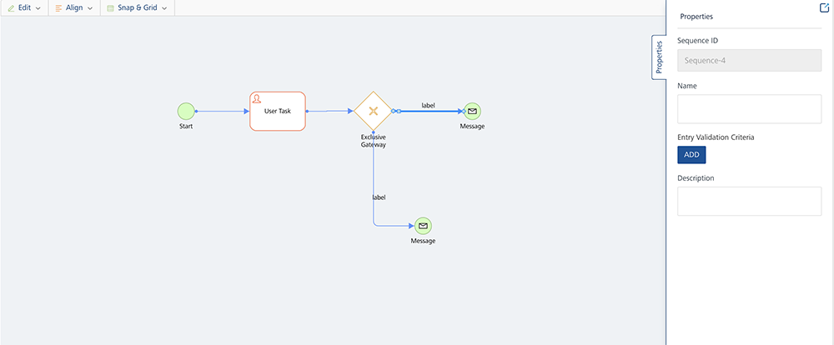834x345 pixels.
Task: Click the upper Message event icon
Action: coord(472,111)
